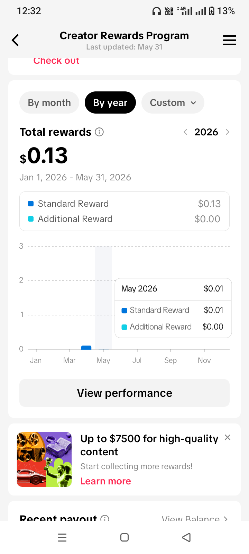This screenshot has width=249, height=554.
Task: Go to previous year arrow
Action: pyautogui.click(x=185, y=132)
